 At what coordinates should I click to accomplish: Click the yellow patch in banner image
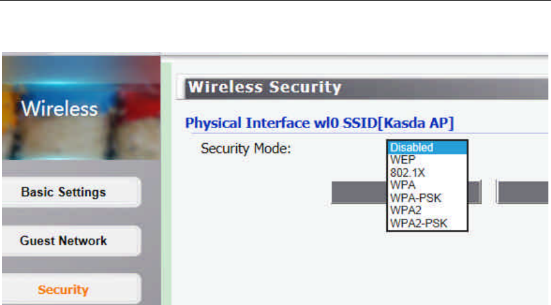8,105
